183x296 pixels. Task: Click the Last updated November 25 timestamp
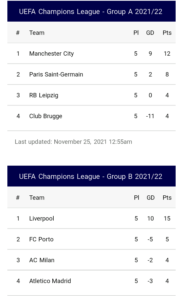point(73,142)
